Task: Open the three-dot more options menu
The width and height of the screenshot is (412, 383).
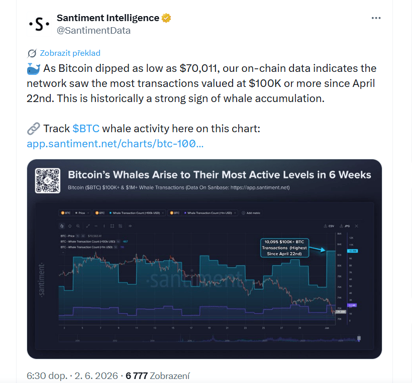Action: (376, 18)
